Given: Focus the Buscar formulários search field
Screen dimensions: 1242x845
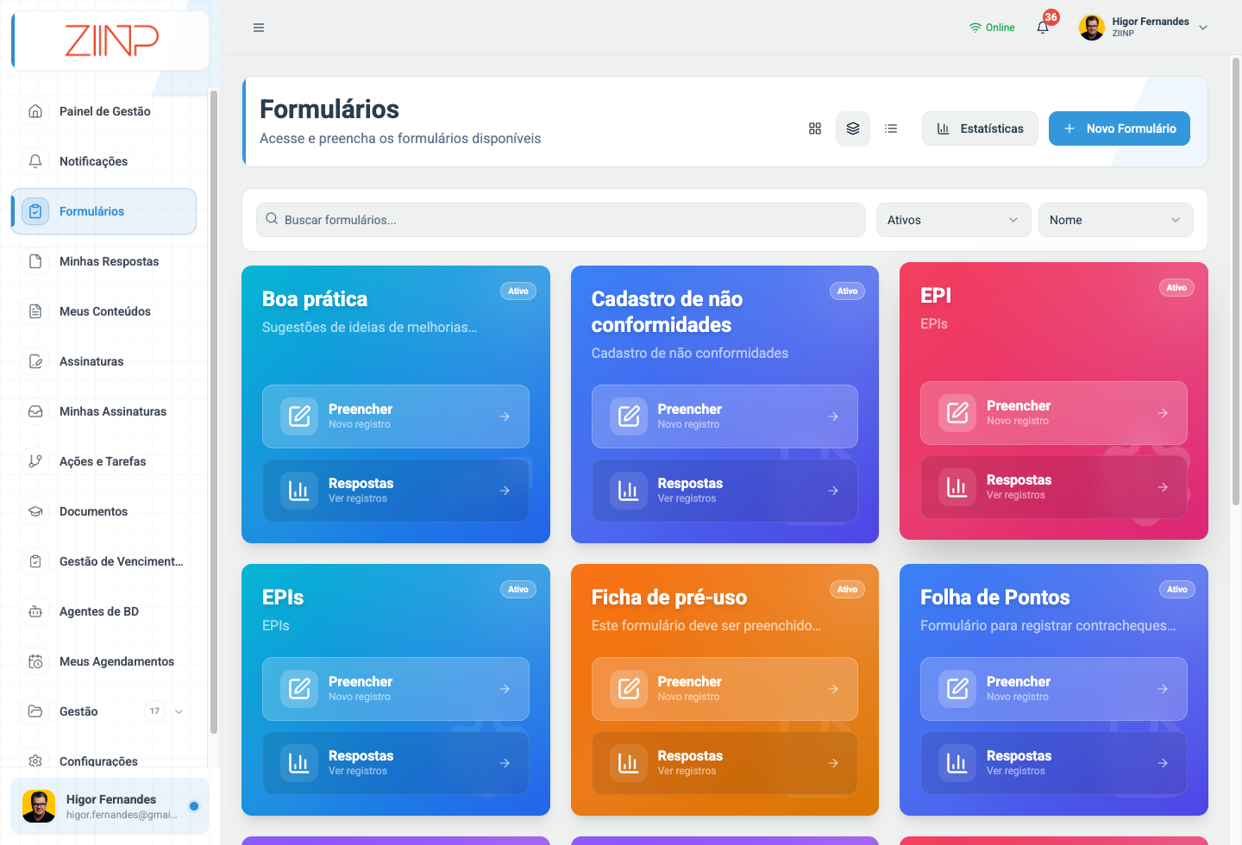Looking at the screenshot, I should click(561, 220).
